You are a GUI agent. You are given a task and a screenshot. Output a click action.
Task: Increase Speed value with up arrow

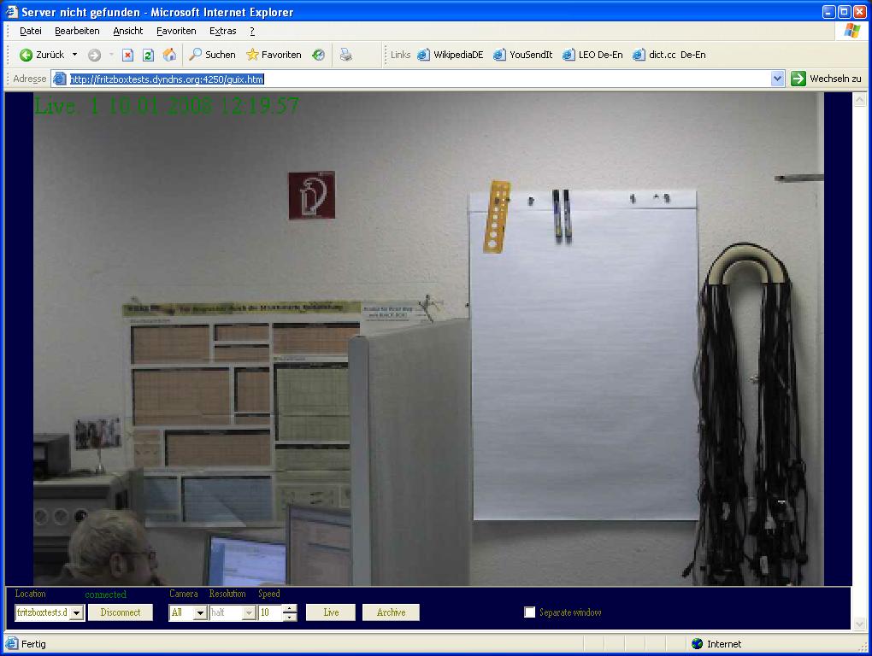click(x=290, y=609)
